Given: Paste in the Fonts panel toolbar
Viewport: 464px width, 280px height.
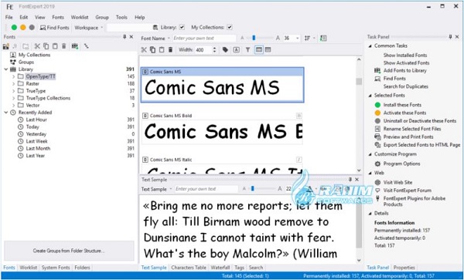Looking at the screenshot, I should point(55,46).
